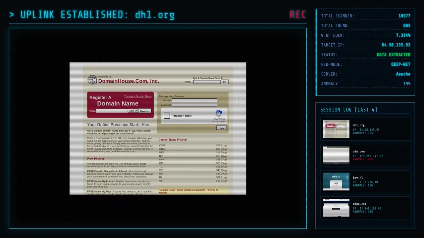Click the DomainHouse globe logo icon
The image size is (424, 238).
coord(92,80)
